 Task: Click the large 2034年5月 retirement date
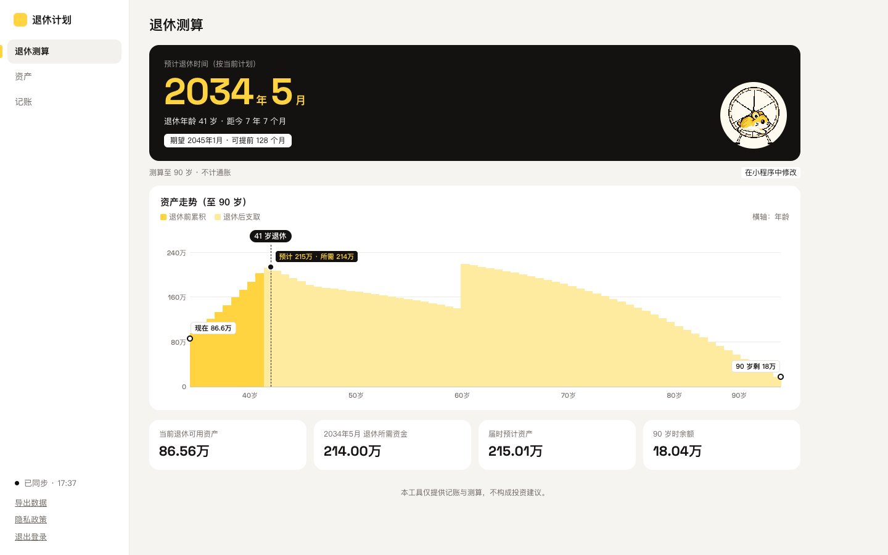235,92
